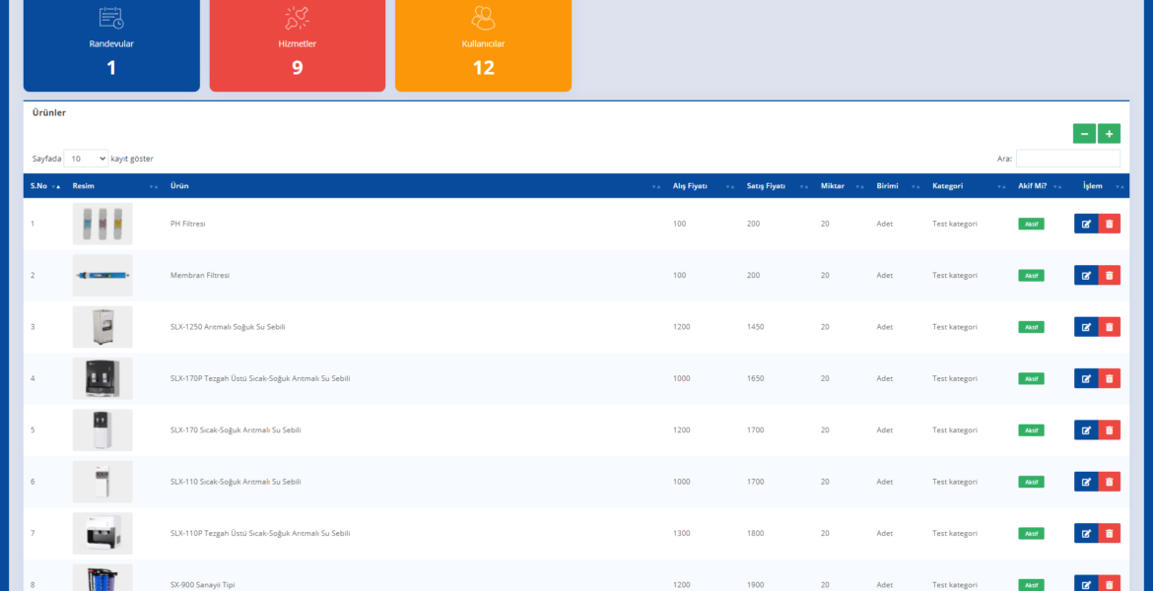Open the records per page dropdown
Viewport: 1153px width, 591px height.
(86, 159)
